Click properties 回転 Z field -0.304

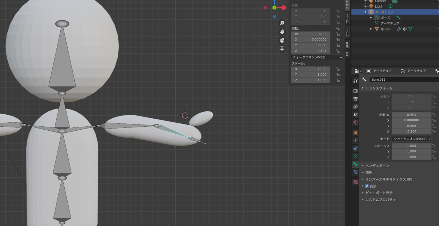[412, 131]
